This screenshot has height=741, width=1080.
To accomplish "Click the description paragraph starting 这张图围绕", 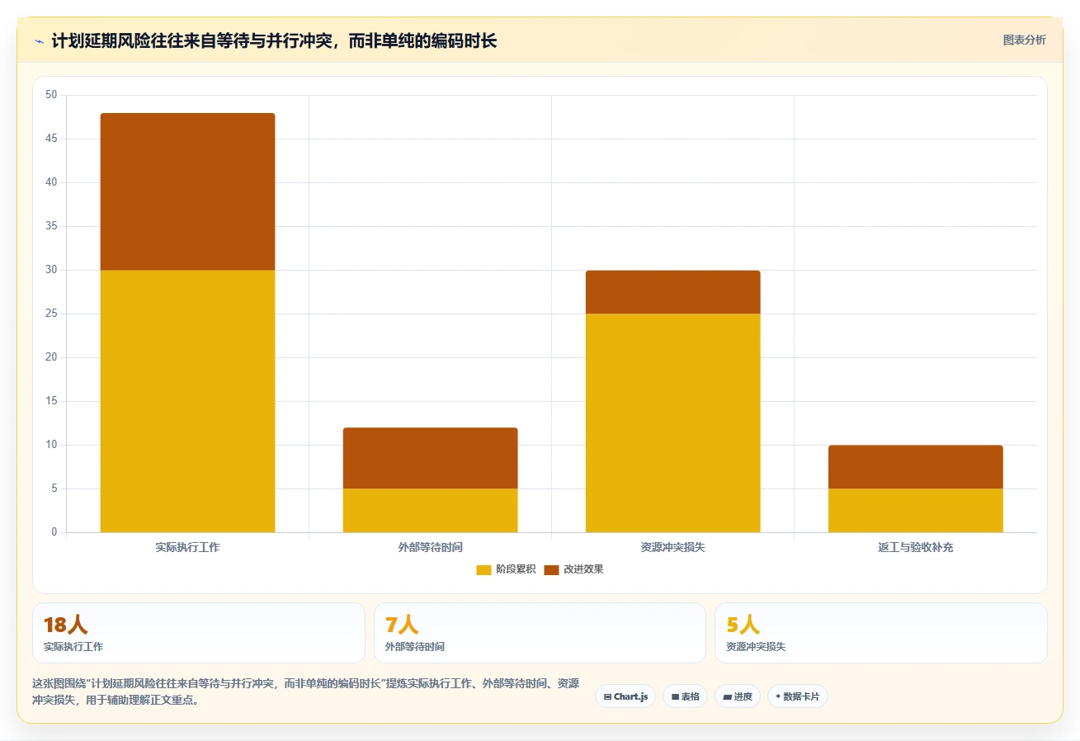I will pos(305,692).
